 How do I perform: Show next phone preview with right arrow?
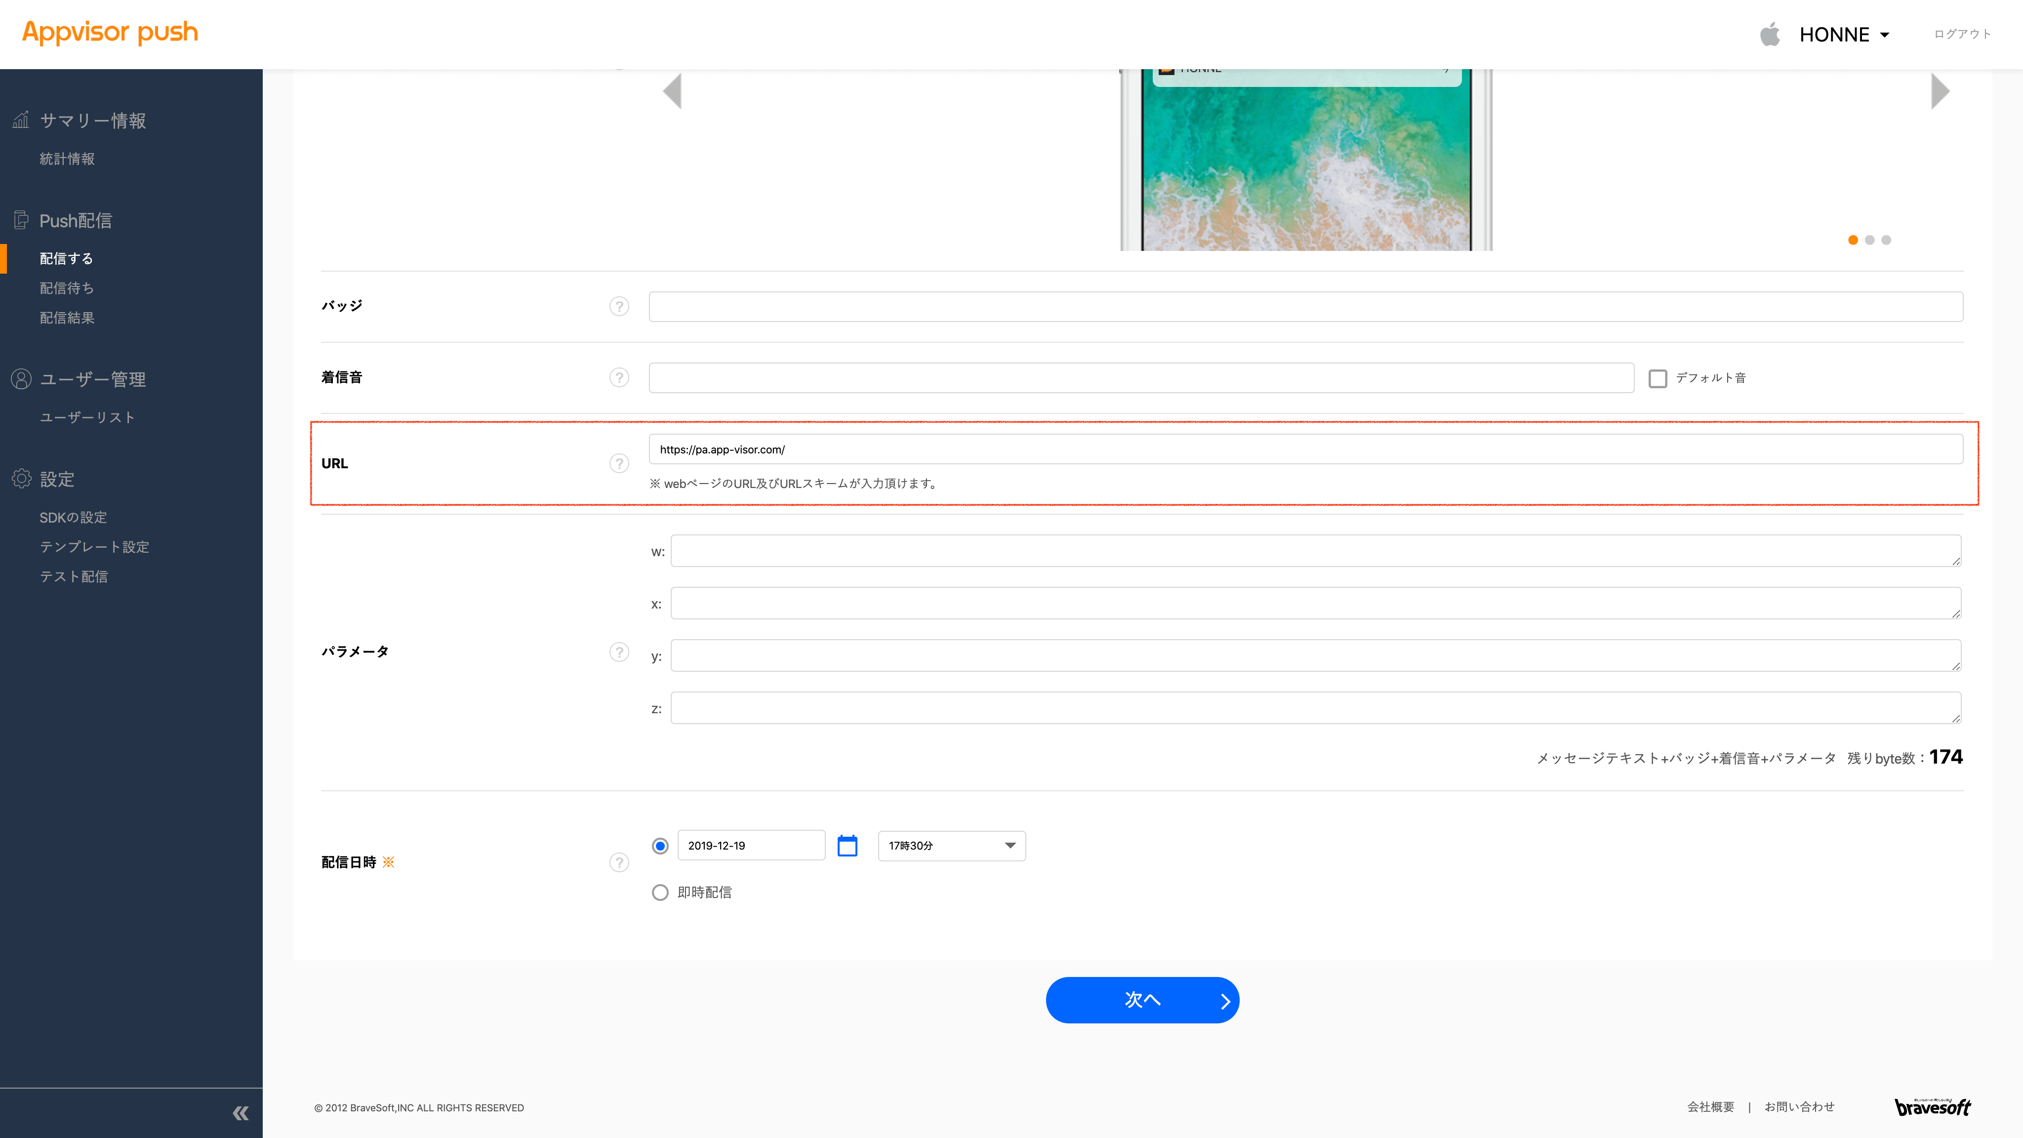(1940, 91)
